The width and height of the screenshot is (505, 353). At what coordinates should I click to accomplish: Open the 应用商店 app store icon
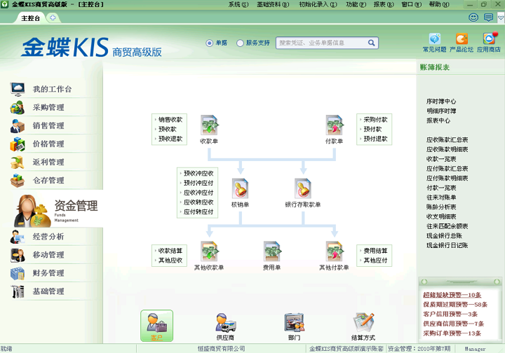click(x=489, y=40)
